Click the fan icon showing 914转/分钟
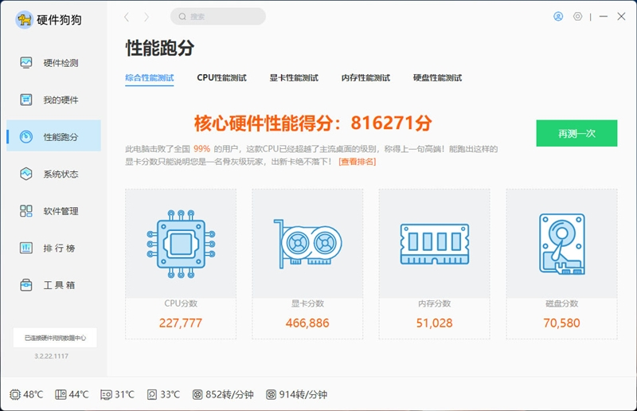Image resolution: width=637 pixels, height=411 pixels. (x=271, y=394)
